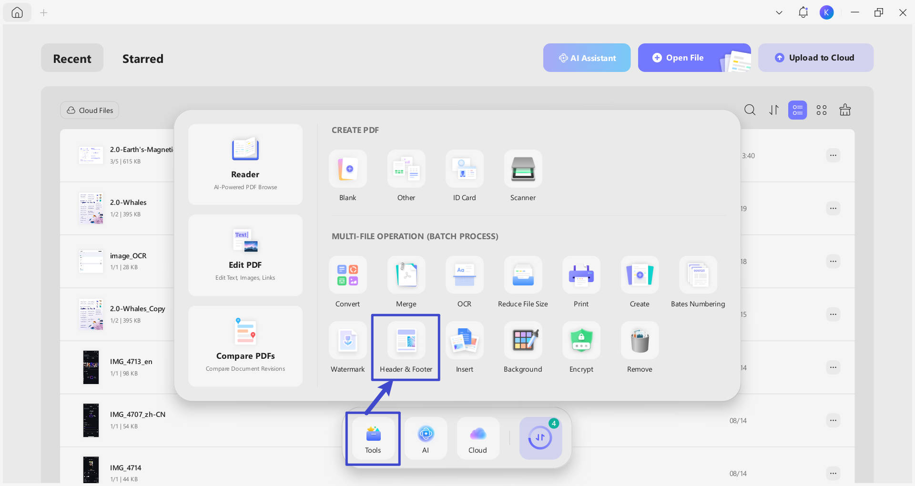The height and width of the screenshot is (486, 915).
Task: Click the Upload to Cloud button
Action: (x=815, y=58)
